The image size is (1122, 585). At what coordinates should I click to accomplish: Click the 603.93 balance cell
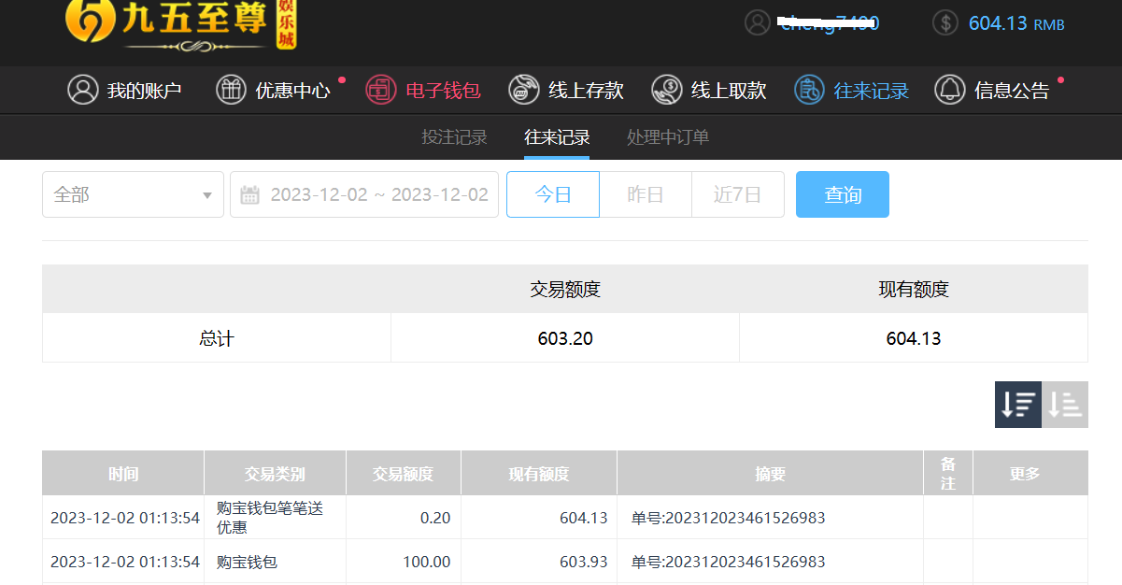584,562
